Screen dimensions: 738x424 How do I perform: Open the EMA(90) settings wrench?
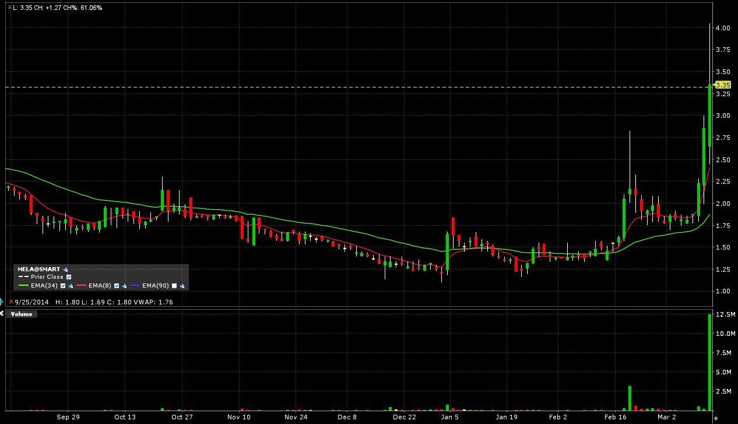pos(182,286)
